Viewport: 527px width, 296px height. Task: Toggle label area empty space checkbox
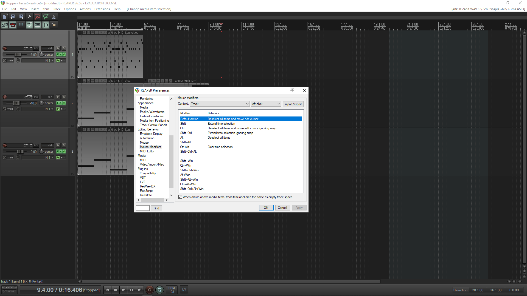pos(180,197)
